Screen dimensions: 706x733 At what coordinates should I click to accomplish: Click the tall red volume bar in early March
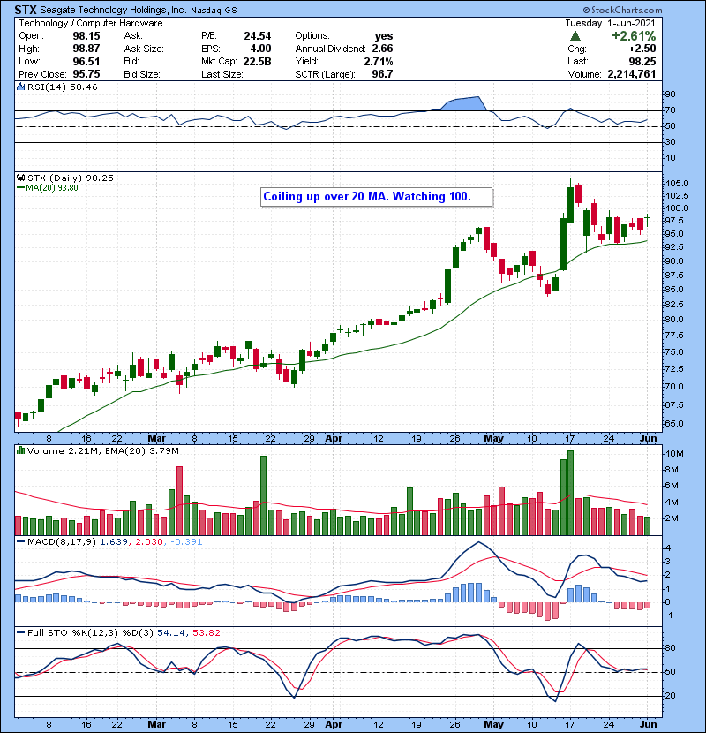pyautogui.click(x=179, y=501)
